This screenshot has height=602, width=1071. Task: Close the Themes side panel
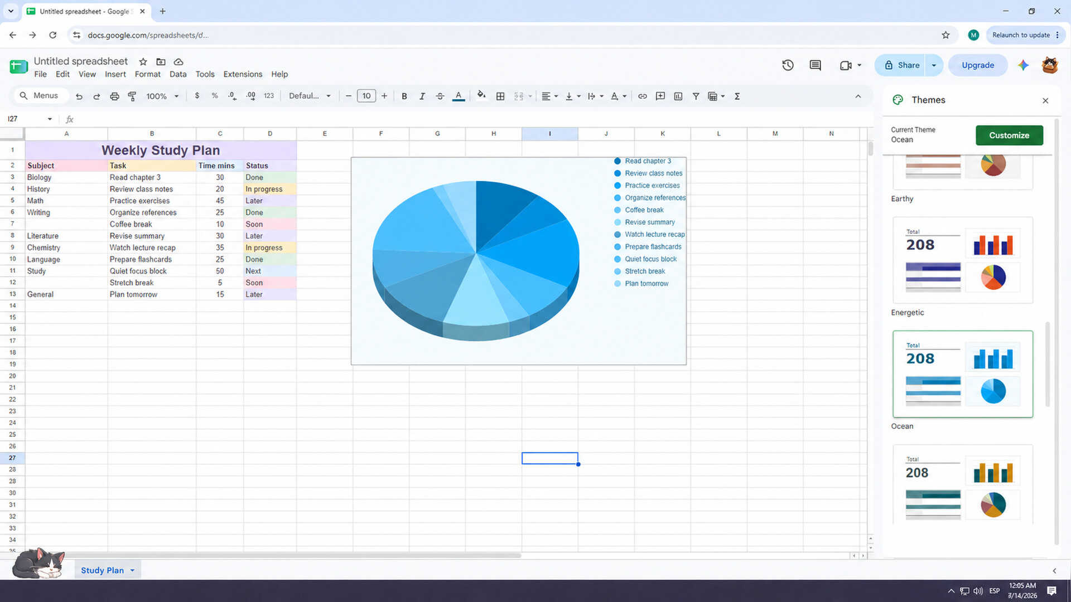coord(1045,100)
